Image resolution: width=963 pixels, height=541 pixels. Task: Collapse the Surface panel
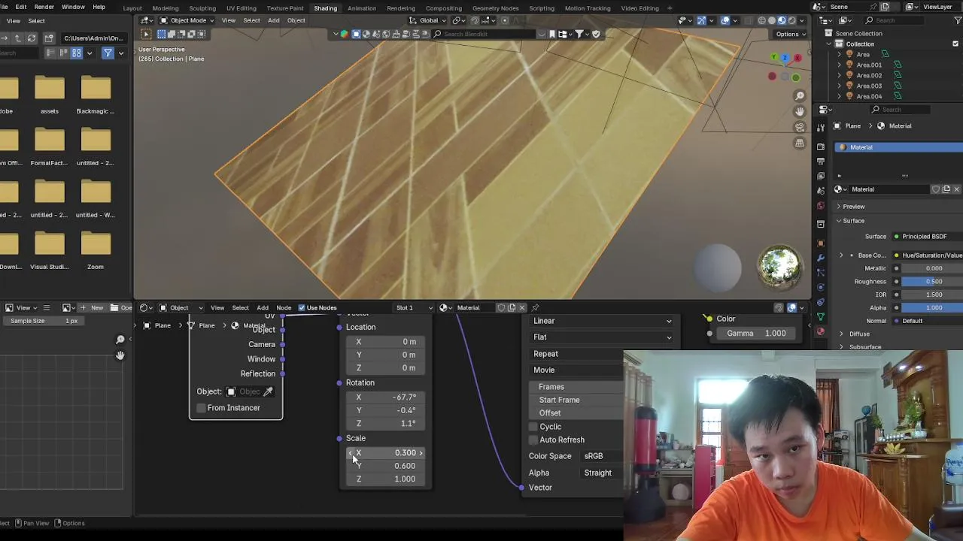(853, 221)
